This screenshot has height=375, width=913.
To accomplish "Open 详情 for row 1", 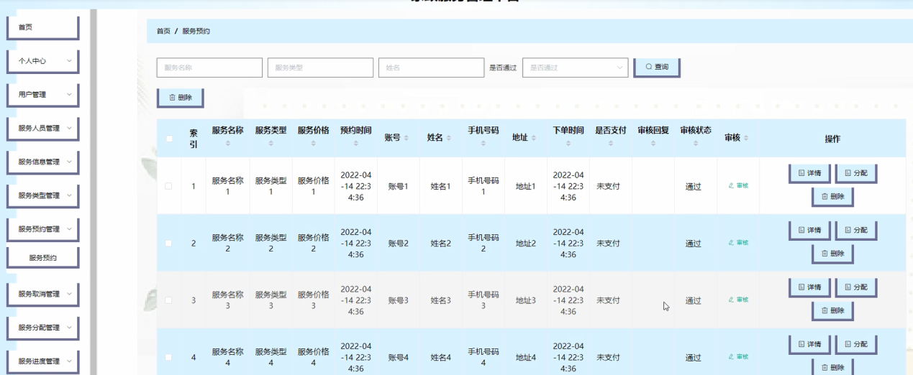I will 809,173.
